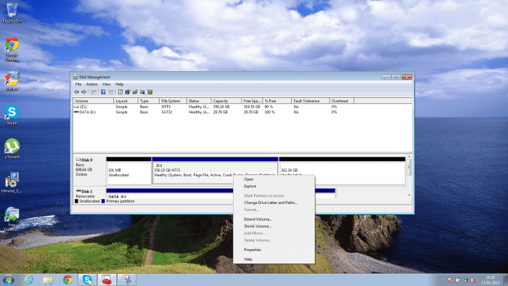508x286 pixels.
Task: Click the magnifier Explore toolbar icon
Action: 142,92
